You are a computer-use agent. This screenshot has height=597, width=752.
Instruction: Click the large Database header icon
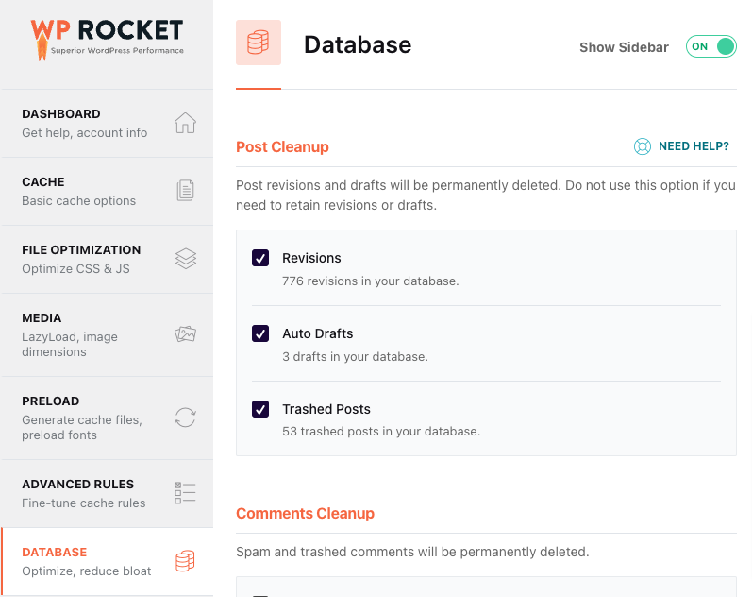coord(258,43)
